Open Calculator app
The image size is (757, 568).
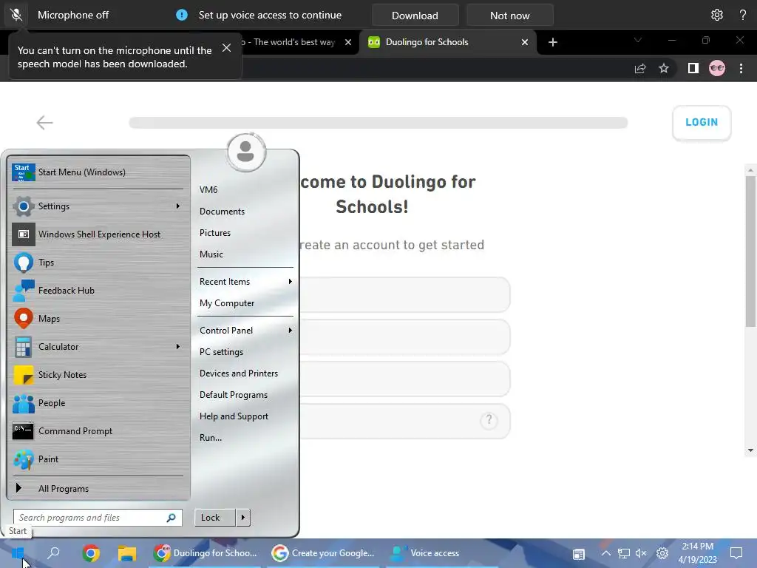click(x=97, y=347)
